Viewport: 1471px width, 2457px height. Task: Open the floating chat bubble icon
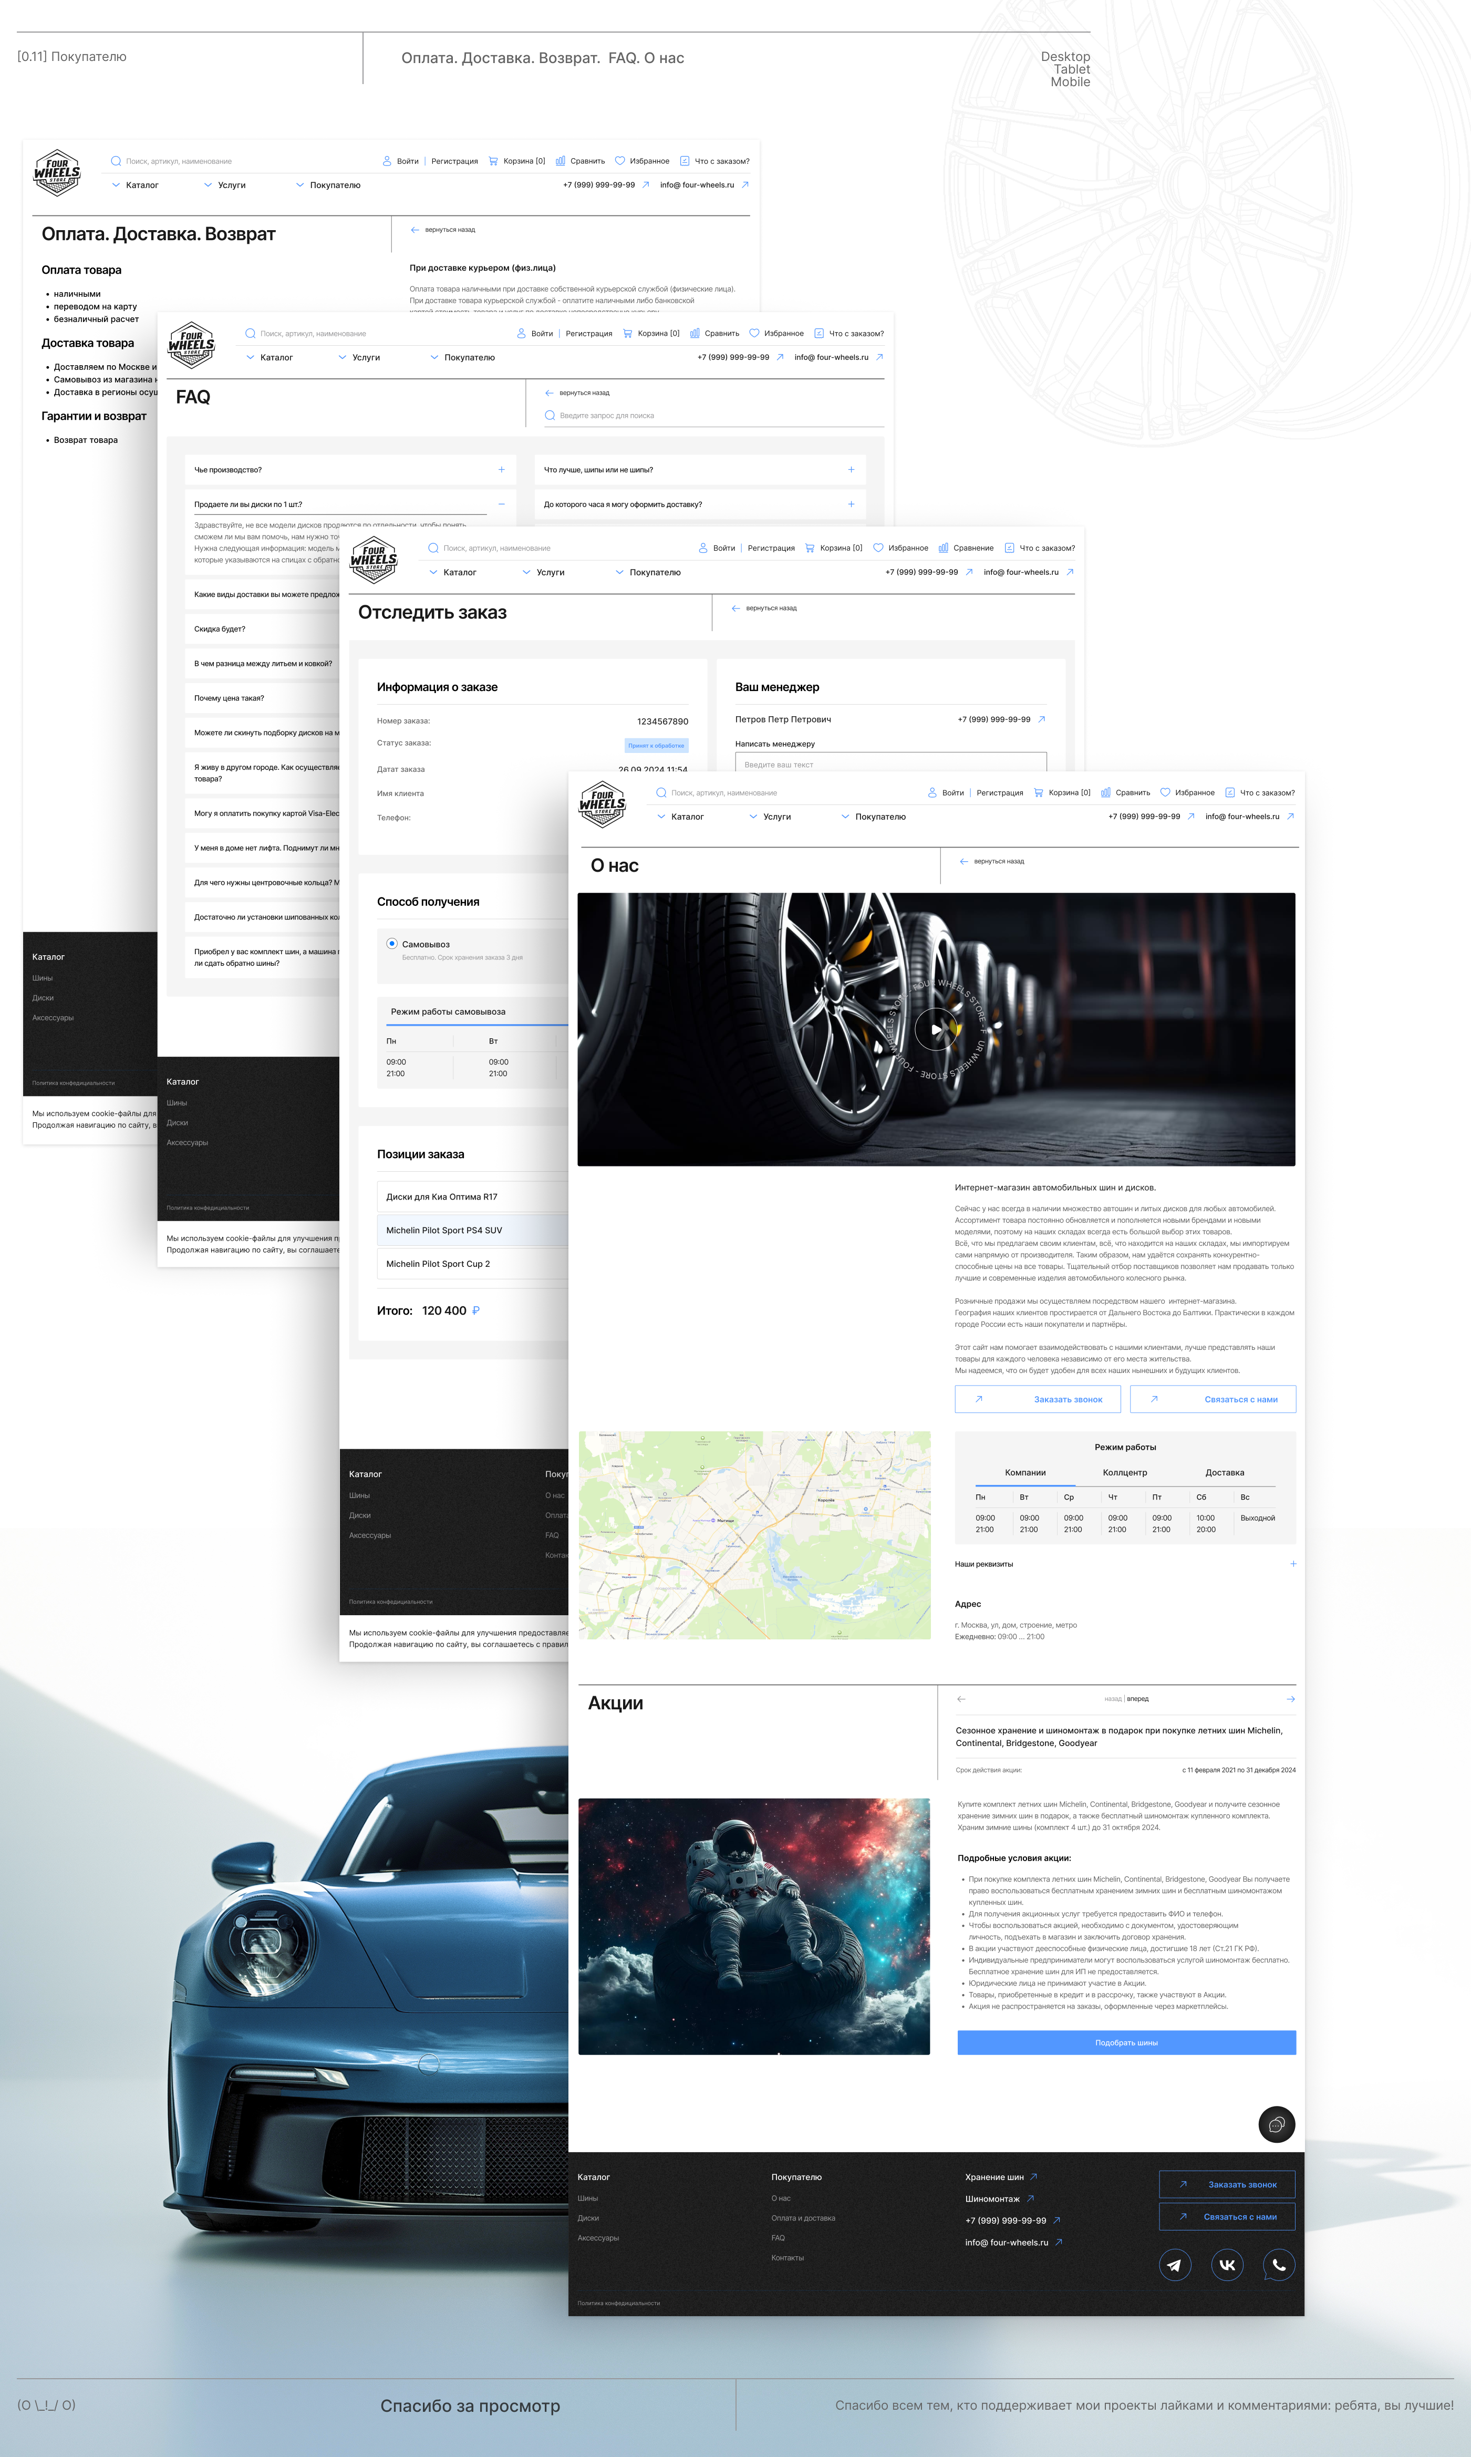pyautogui.click(x=1277, y=2124)
